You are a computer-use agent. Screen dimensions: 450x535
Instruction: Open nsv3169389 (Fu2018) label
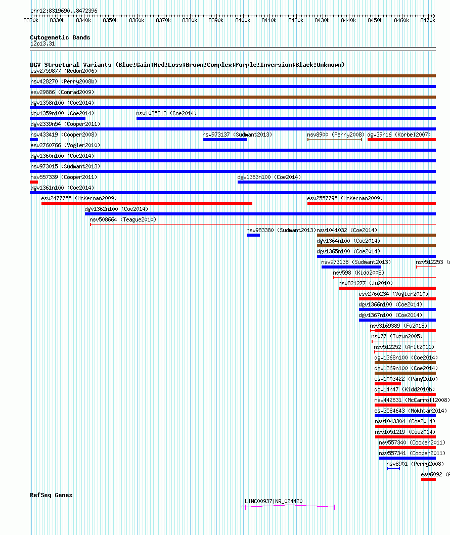point(398,326)
